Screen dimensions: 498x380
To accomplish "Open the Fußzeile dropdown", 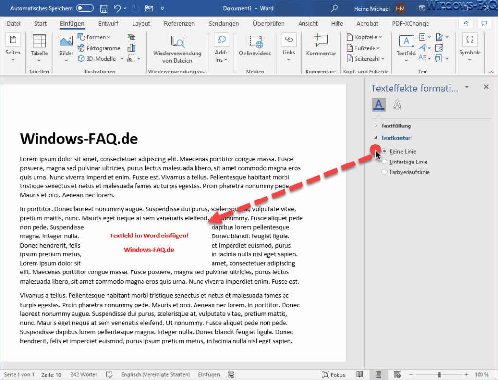I will (363, 48).
